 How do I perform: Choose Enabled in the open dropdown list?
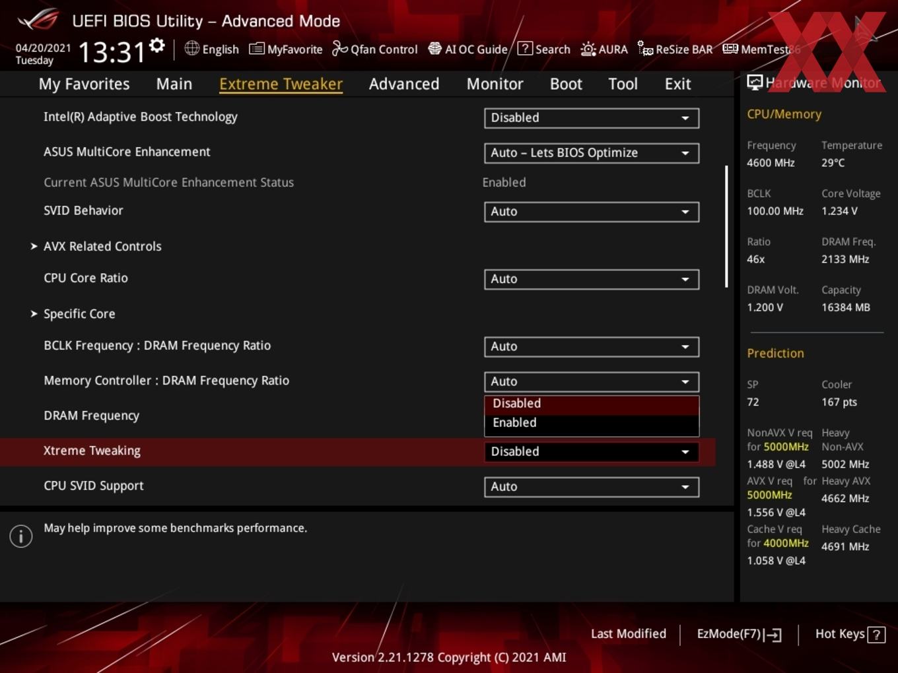592,423
